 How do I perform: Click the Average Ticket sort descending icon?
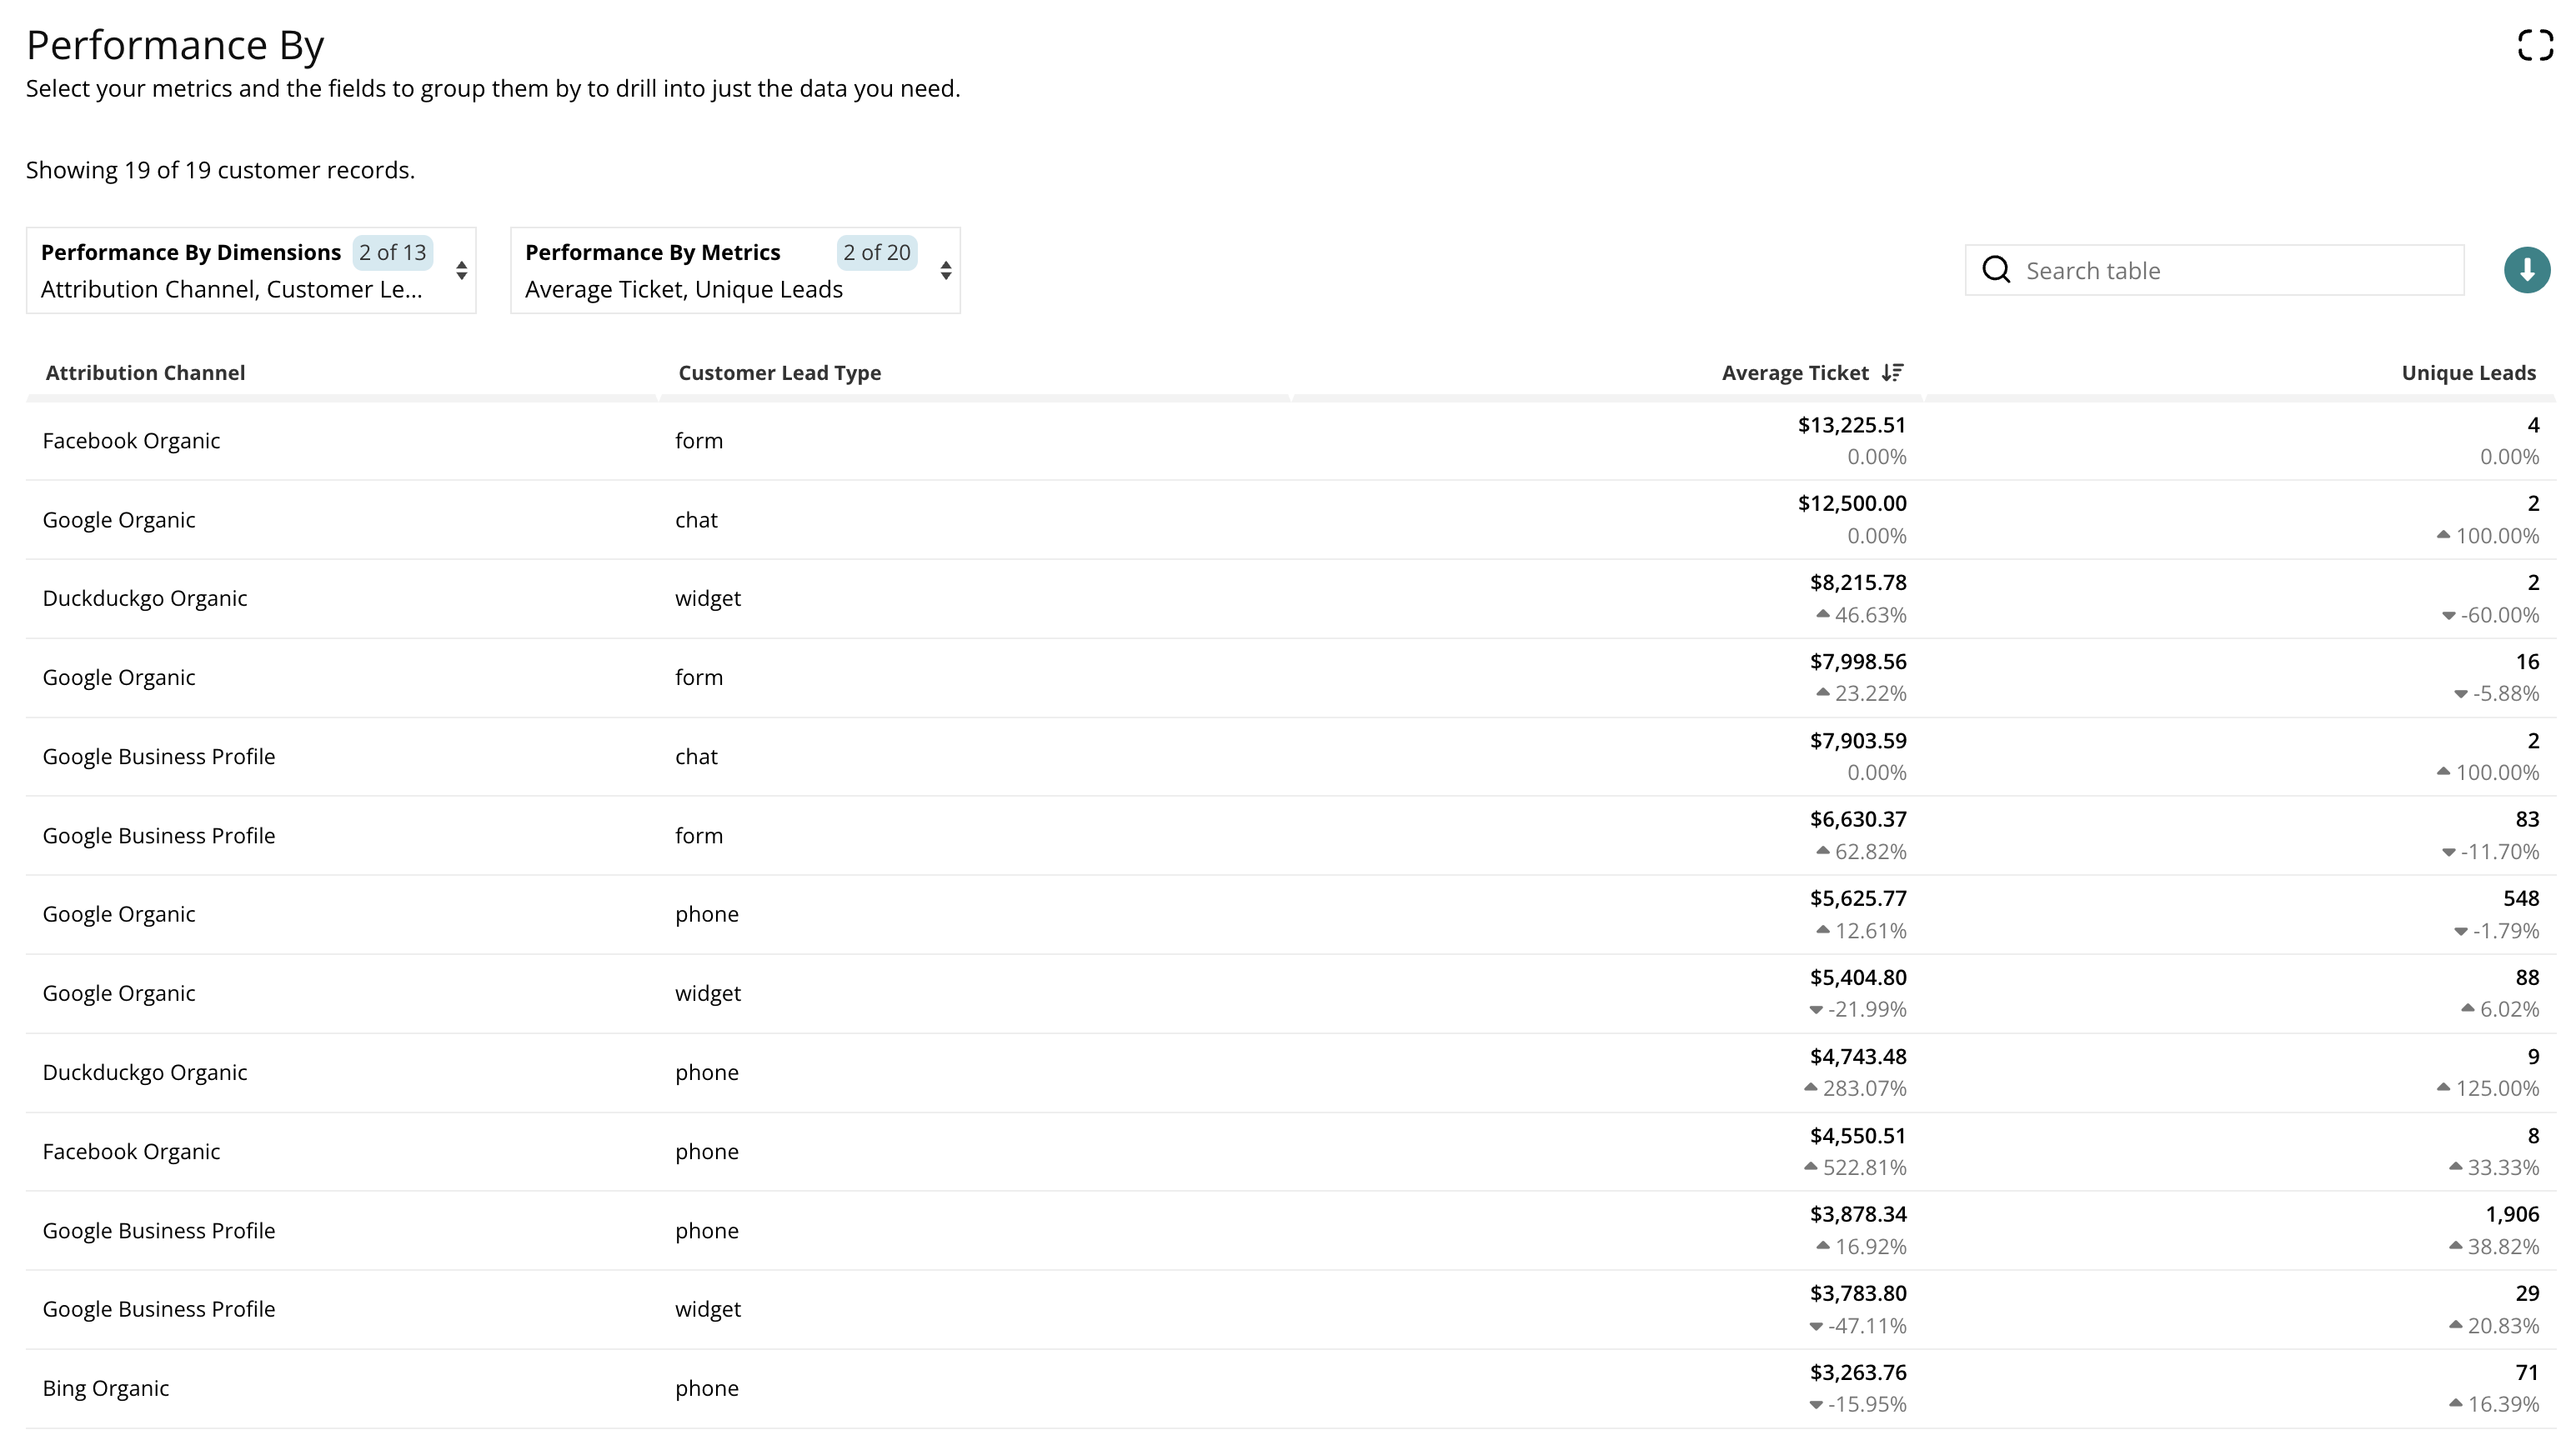[x=1892, y=372]
